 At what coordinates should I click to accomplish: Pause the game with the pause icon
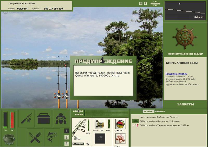point(141,4)
